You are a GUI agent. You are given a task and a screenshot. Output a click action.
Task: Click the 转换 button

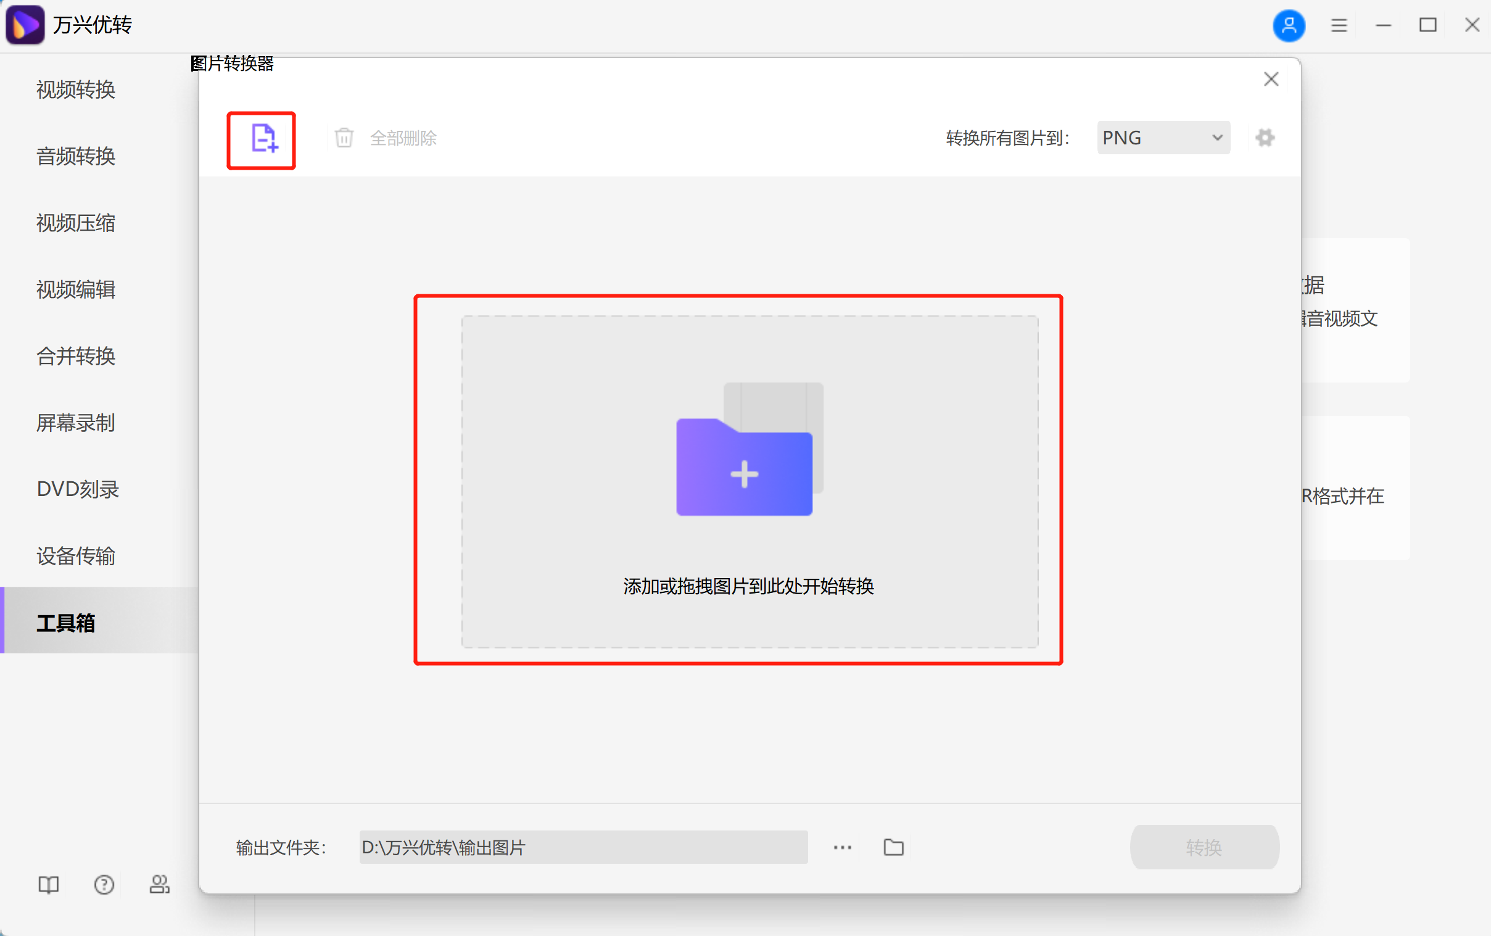[1204, 847]
